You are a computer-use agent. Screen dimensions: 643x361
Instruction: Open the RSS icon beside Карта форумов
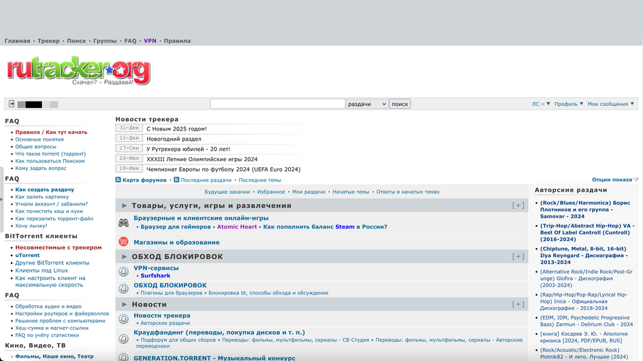coord(118,179)
